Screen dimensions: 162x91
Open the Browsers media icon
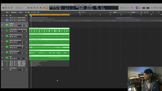click(x=160, y=8)
